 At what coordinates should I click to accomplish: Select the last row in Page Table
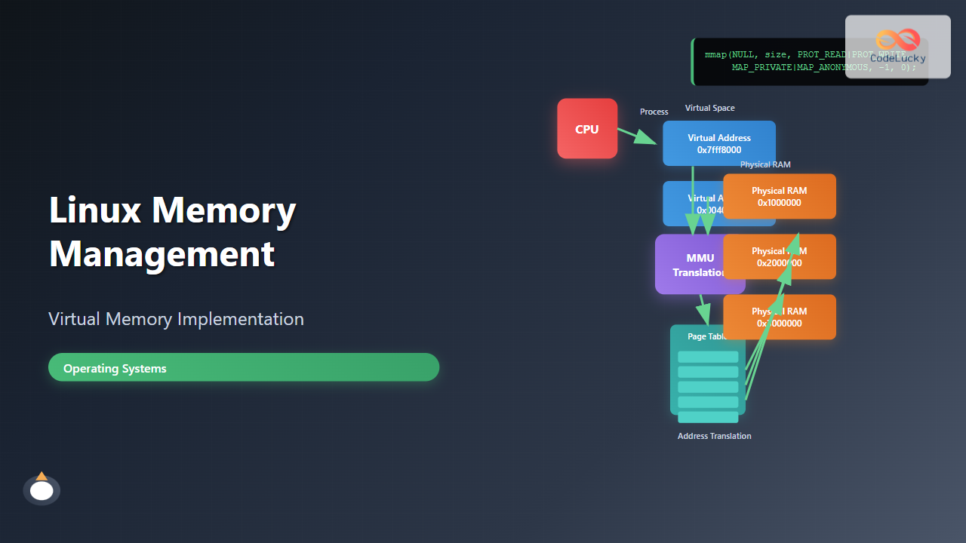click(x=708, y=417)
